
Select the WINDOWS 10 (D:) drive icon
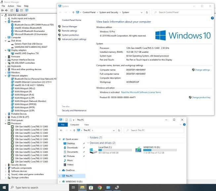[x=138, y=150]
